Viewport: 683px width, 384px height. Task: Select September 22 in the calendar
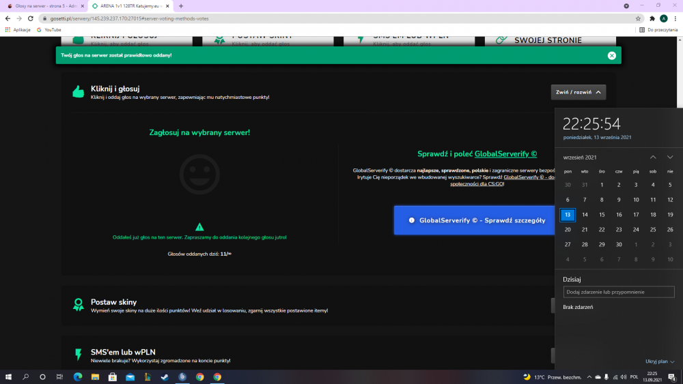(602, 230)
